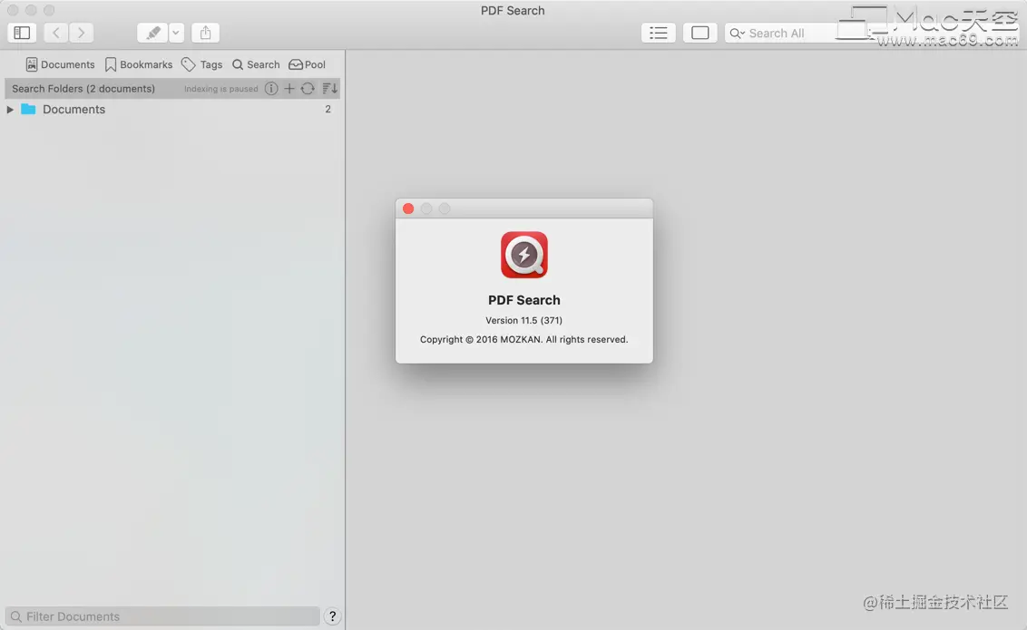Screen dimensions: 1027x630
Task: Expand the Documents folder triangle
Action: pos(10,110)
